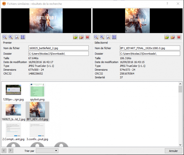
Task: Go to previous result with left arrow
Action: [x=4, y=151]
